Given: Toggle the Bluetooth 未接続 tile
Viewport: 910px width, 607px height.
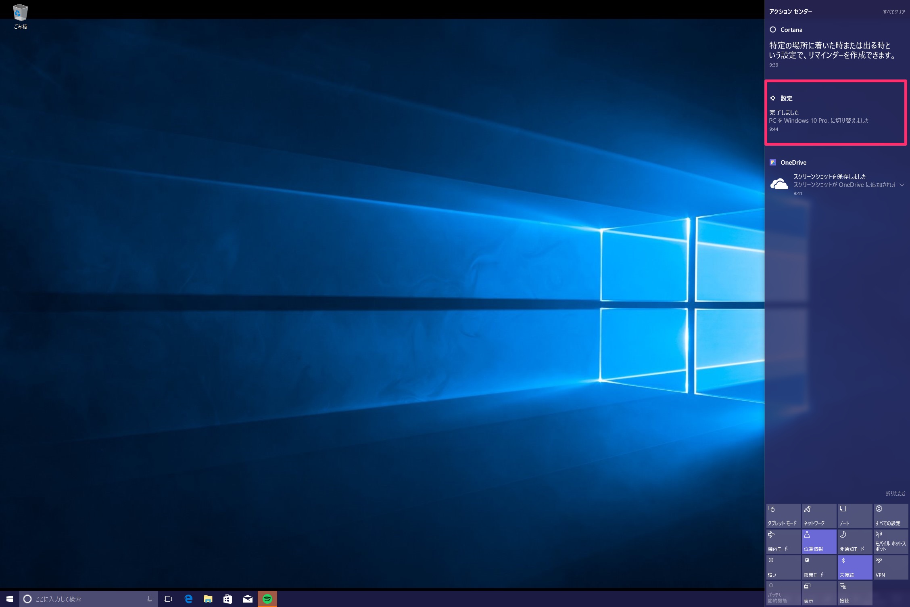Looking at the screenshot, I should [x=855, y=567].
